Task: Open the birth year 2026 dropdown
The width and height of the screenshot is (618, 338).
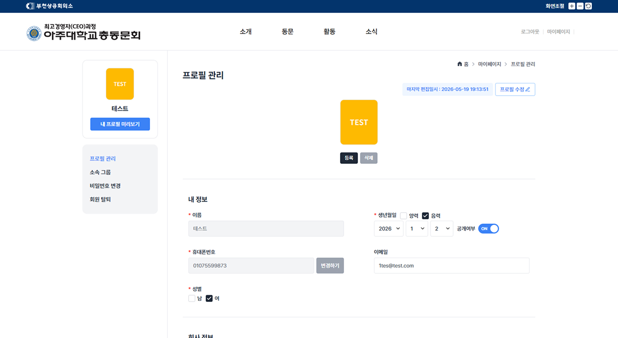Action: (388, 228)
